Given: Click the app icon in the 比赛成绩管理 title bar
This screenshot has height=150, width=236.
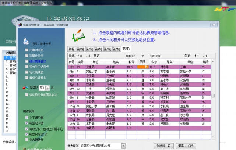Looking at the screenshot, I should point(20,25).
